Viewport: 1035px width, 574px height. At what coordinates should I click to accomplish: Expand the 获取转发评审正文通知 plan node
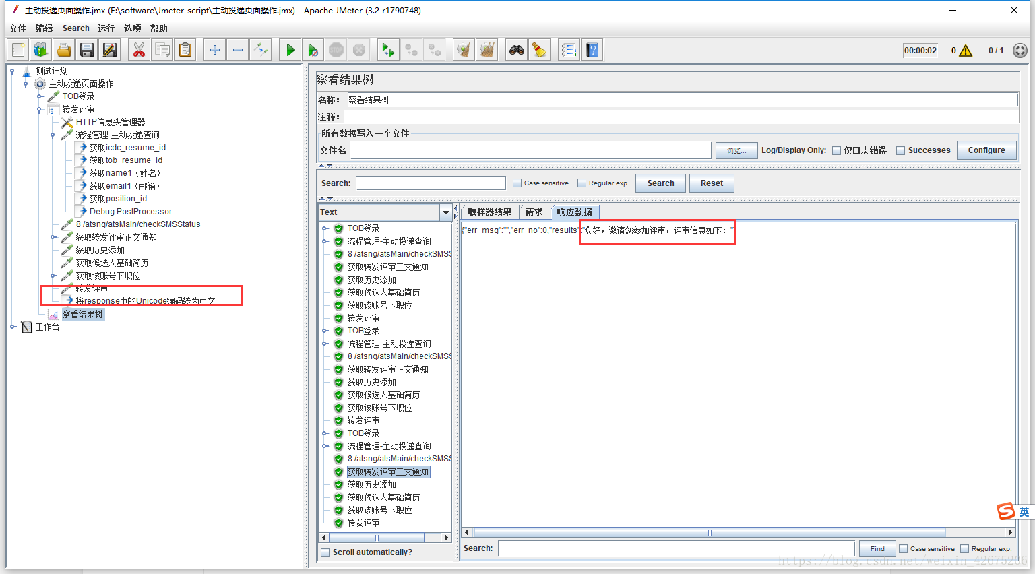tap(53, 237)
